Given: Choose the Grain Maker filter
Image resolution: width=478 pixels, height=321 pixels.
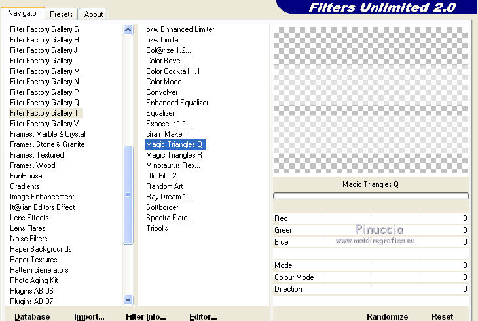Looking at the screenshot, I should click(165, 134).
